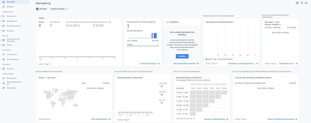311x123 pixels.
Task: Open the 'Bericht "Kundenbindung"' link
Action: tap(216, 119)
